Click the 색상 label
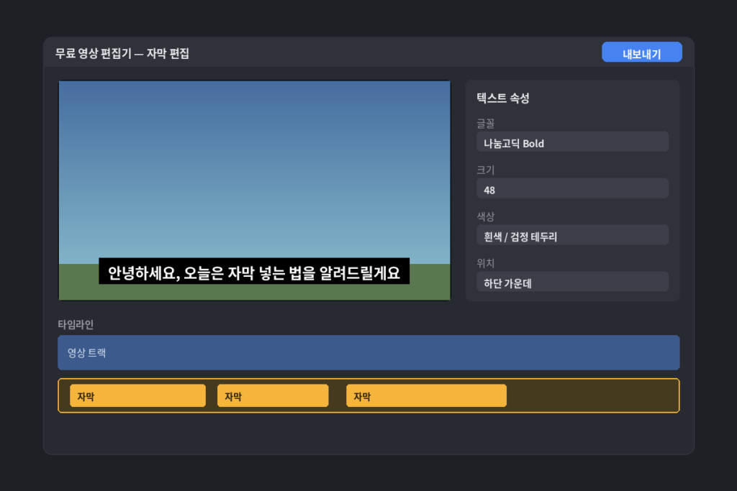Image resolution: width=737 pixels, height=491 pixels. click(486, 216)
